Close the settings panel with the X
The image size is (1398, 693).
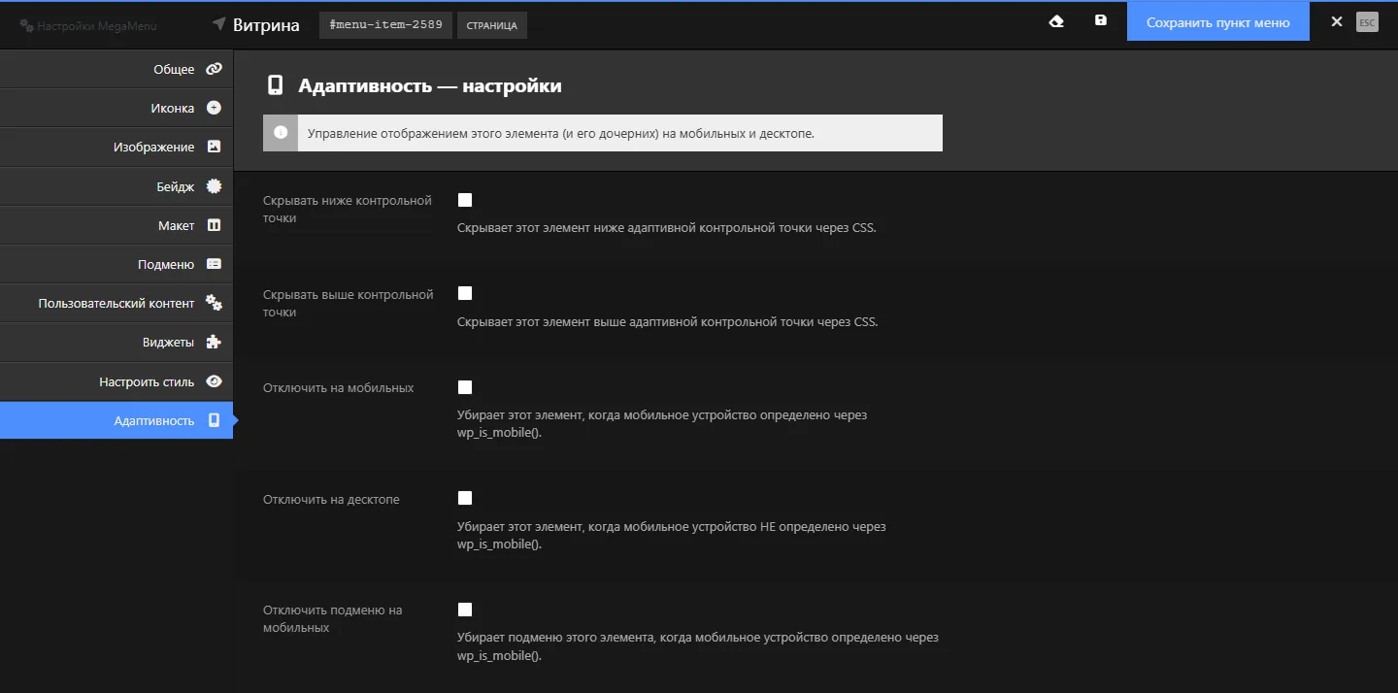click(1337, 21)
